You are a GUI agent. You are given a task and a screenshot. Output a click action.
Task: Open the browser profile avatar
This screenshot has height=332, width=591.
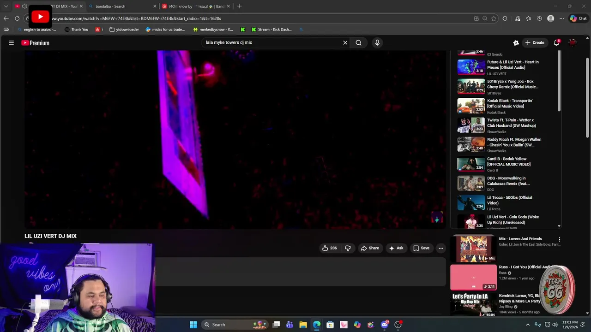pyautogui.click(x=550, y=18)
